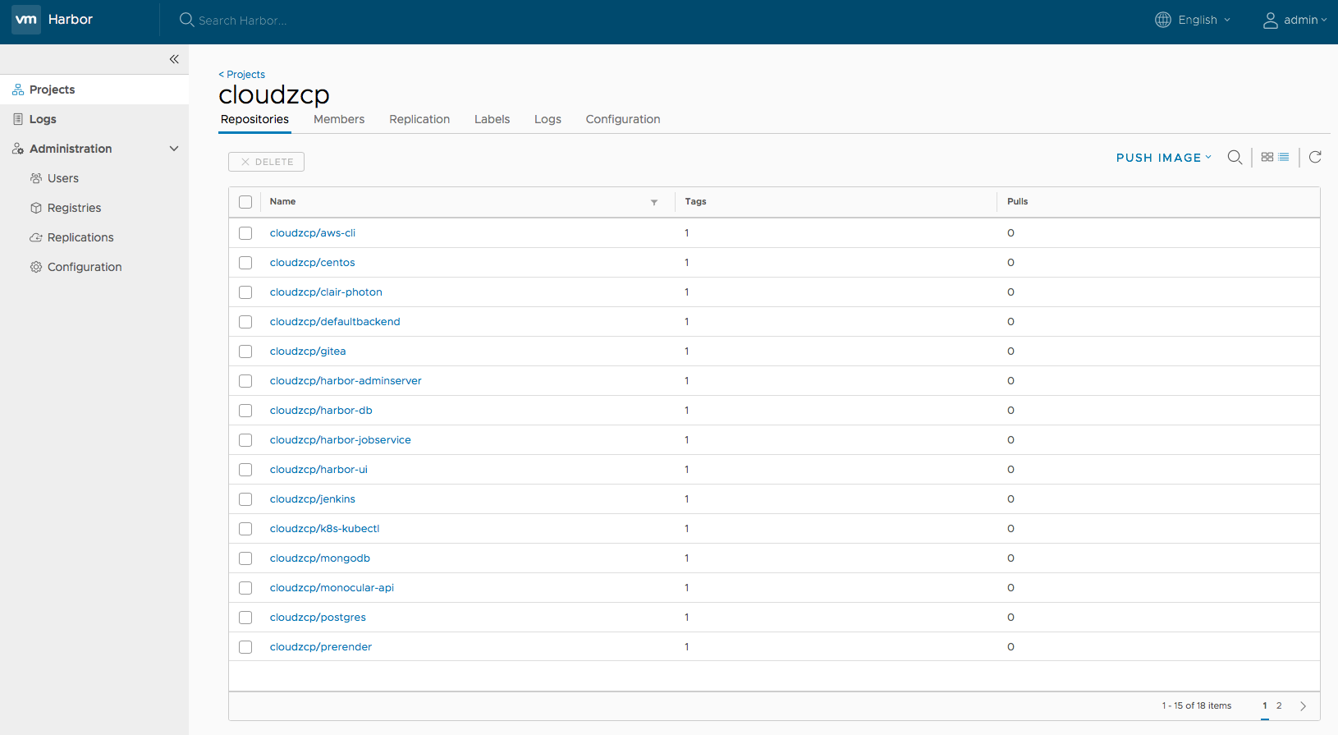Switch to the Replication tab
Image resolution: width=1338 pixels, height=735 pixels.
419,119
